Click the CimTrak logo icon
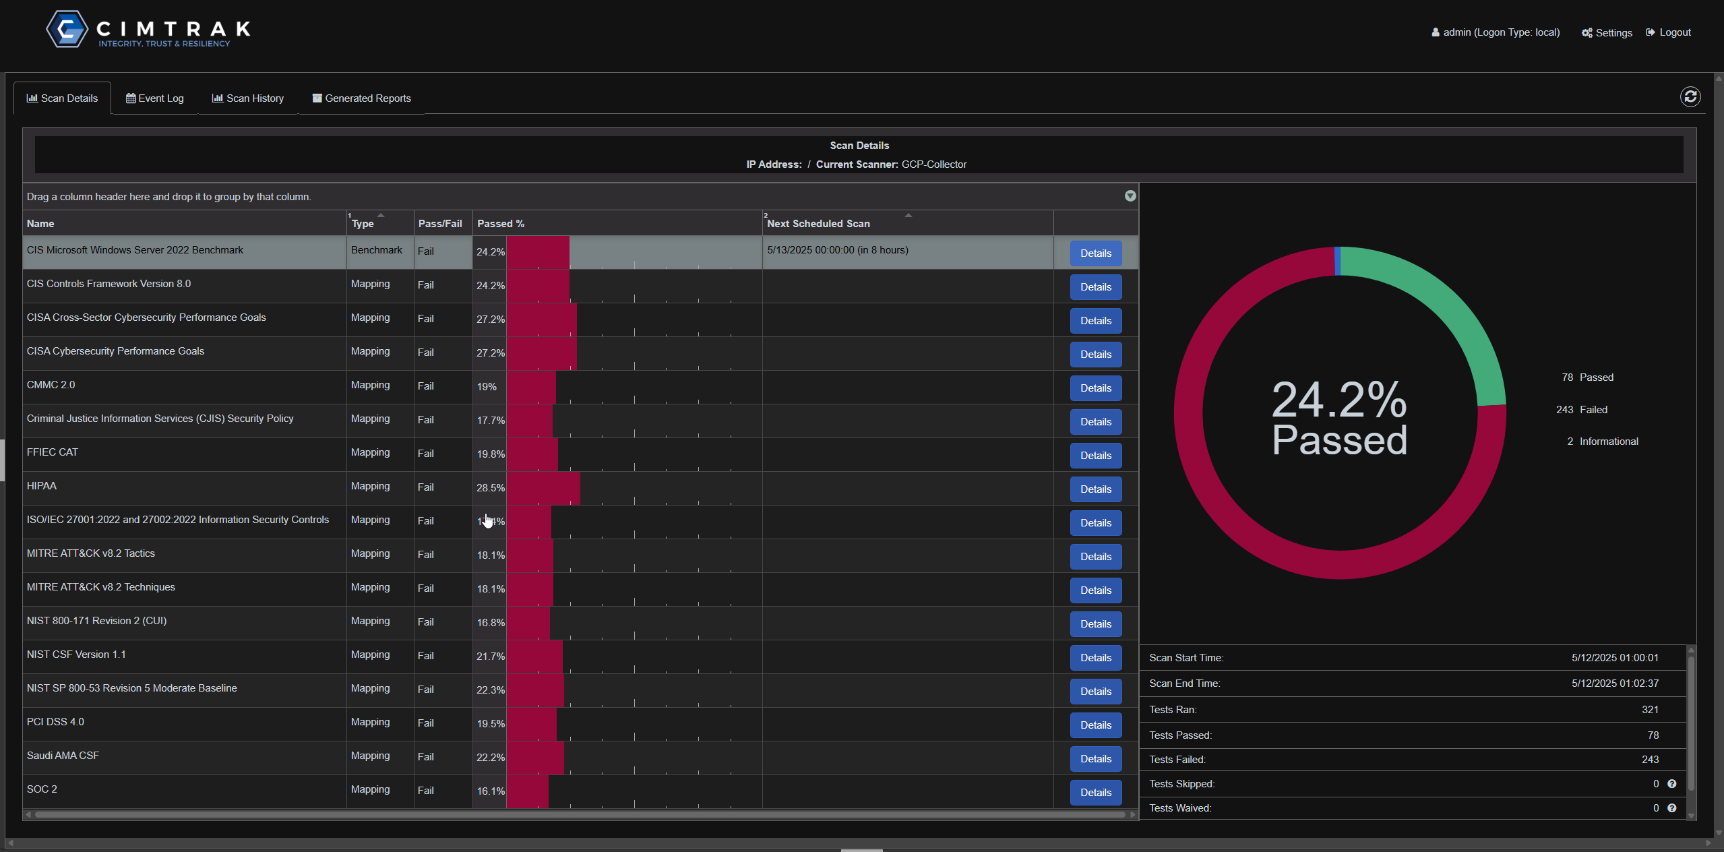Viewport: 1724px width, 852px height. 67,30
